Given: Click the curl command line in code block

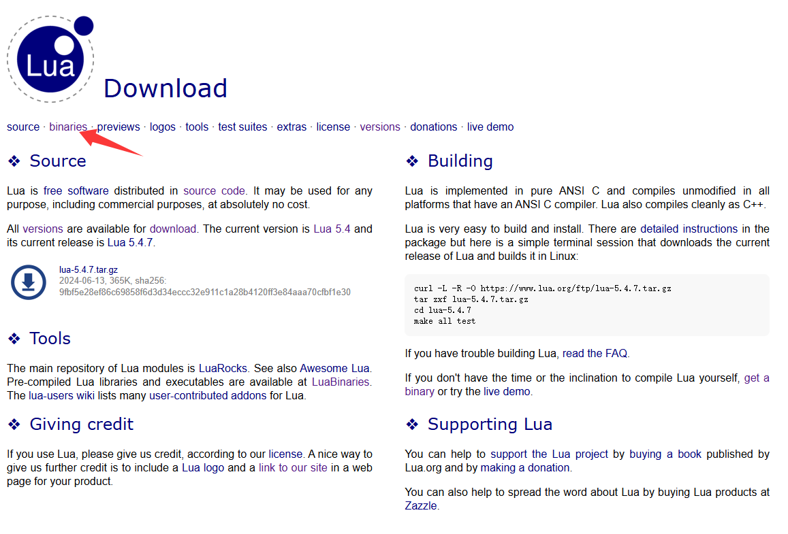Looking at the screenshot, I should coord(543,288).
